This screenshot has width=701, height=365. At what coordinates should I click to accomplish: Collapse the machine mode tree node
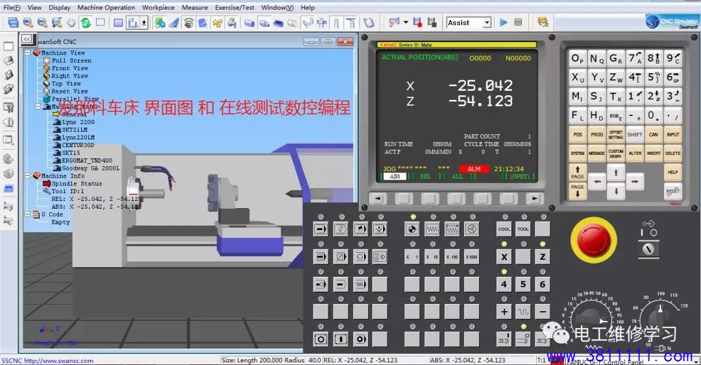pos(38,107)
